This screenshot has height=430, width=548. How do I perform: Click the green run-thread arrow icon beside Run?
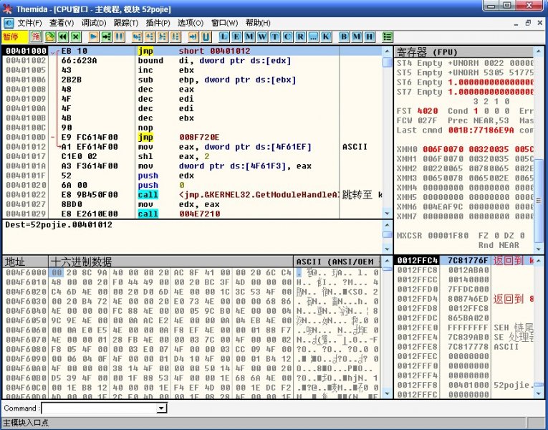click(x=106, y=37)
